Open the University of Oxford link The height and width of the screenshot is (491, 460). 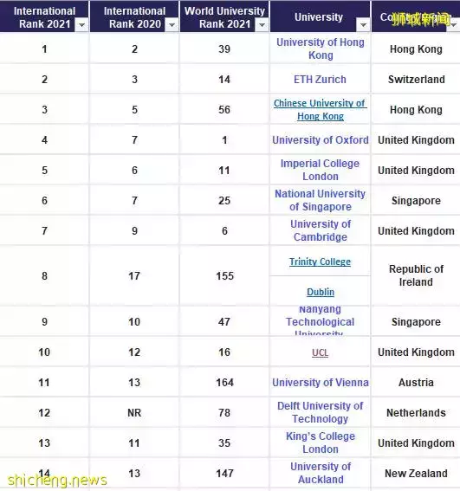tap(321, 140)
